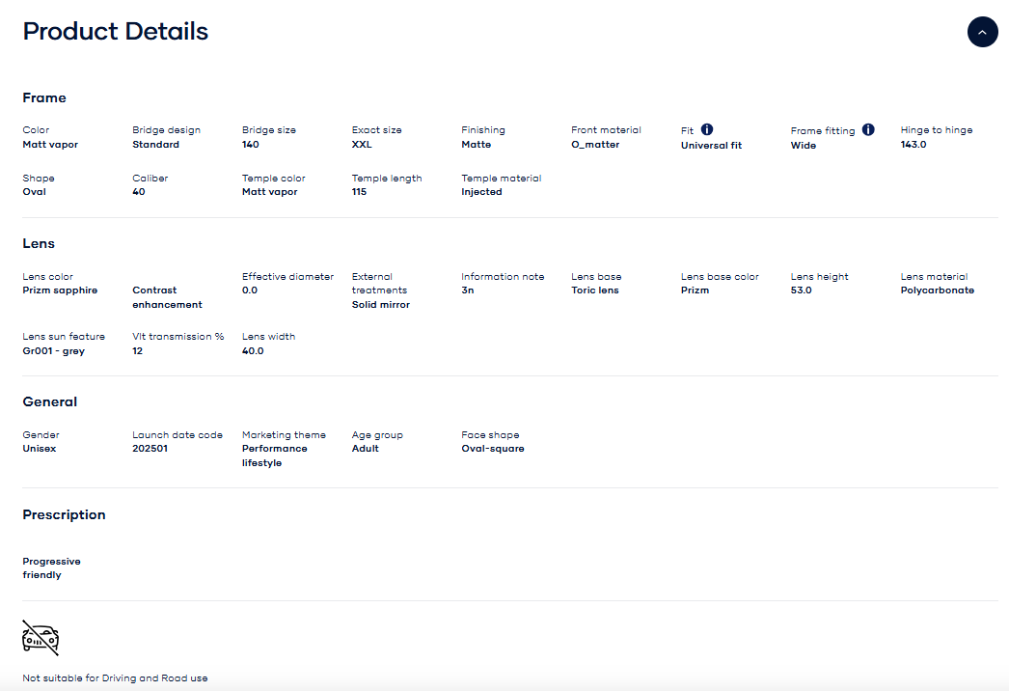Screen dimensions: 1009x691
Task: Click the Not suitable for Driving notice
Action: pos(115,678)
